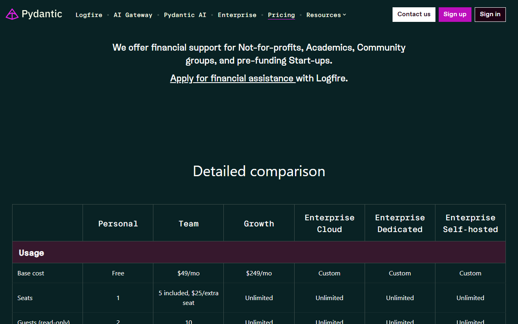Click the Personal column header
This screenshot has height=324, width=518.
click(118, 224)
